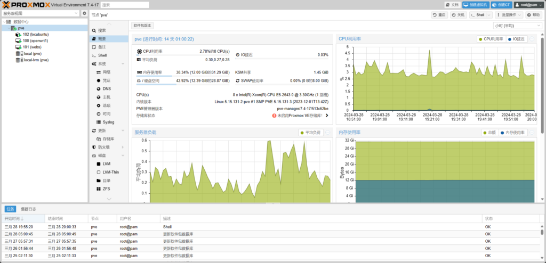The width and height of the screenshot is (546, 263).
Task: Collapse the 更新 menu group arrow
Action: (123, 130)
